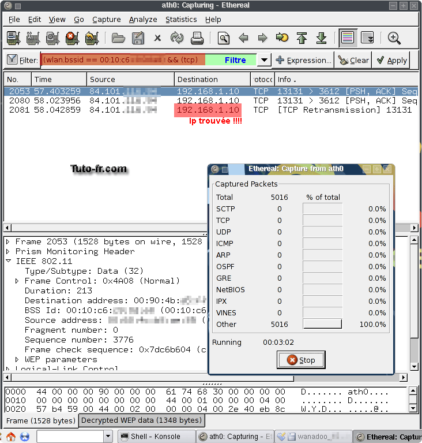Click the Filter funnel icon button
The width and height of the screenshot is (422, 443).
click(x=22, y=60)
